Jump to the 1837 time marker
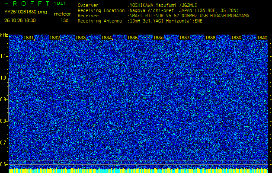The width and height of the screenshot is (272, 173). [x=184, y=38]
